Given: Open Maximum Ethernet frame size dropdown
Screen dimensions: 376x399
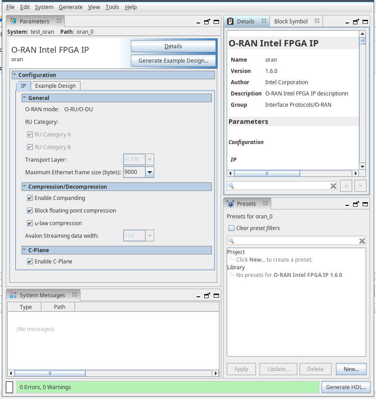Looking at the screenshot, I should tap(150, 172).
